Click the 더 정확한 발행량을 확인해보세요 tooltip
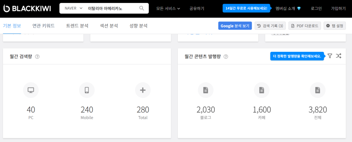 point(297,56)
